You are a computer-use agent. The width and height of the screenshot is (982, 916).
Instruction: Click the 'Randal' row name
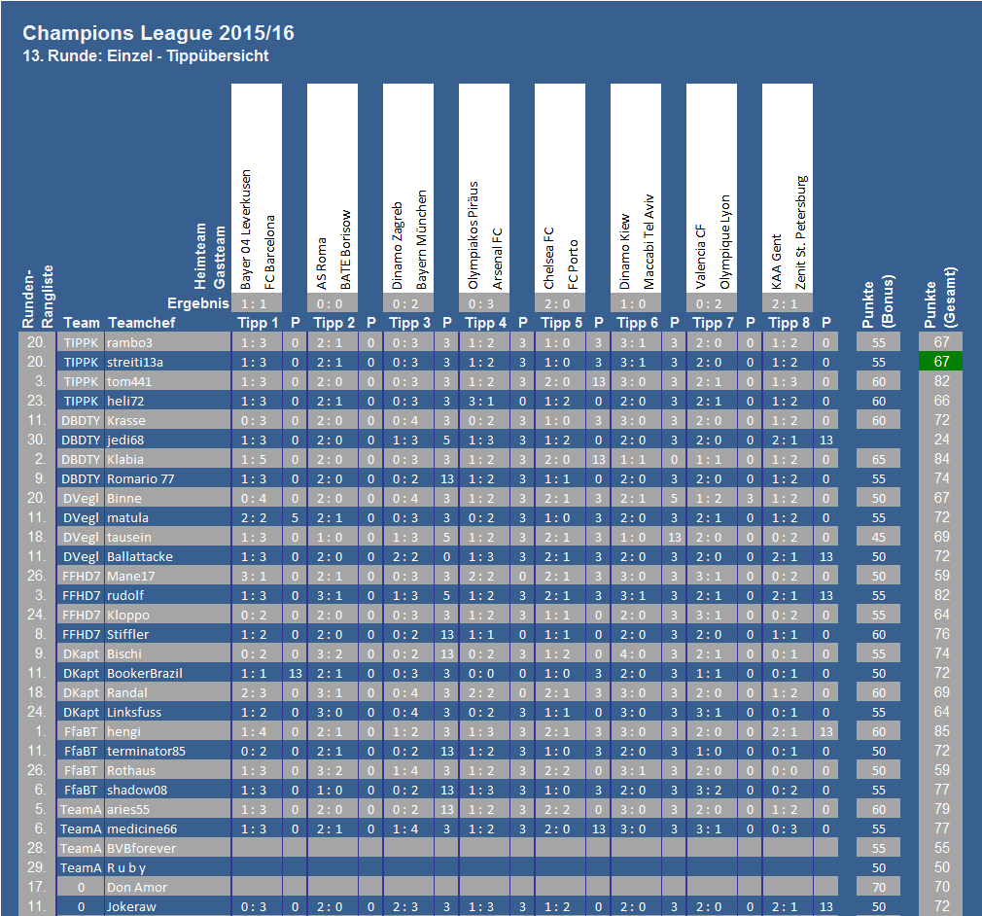click(x=168, y=692)
